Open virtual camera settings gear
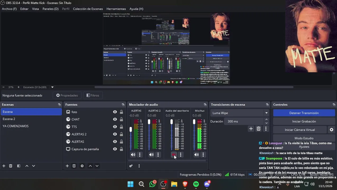This screenshot has width=337, height=190. click(331, 130)
